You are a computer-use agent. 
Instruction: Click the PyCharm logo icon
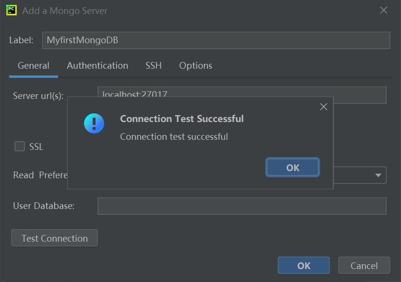(11, 10)
